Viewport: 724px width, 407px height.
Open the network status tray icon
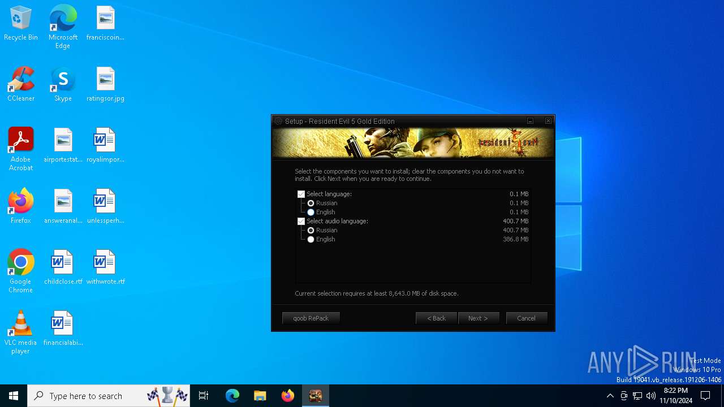[x=637, y=396]
